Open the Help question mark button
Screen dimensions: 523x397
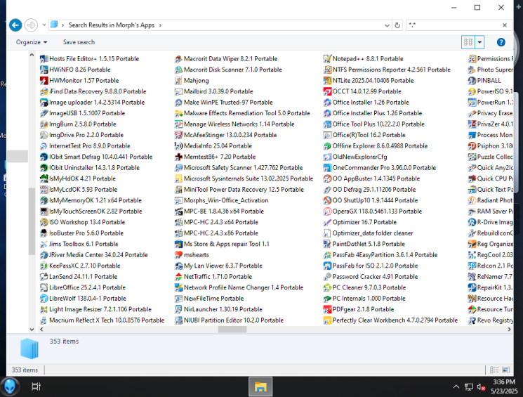[501, 42]
